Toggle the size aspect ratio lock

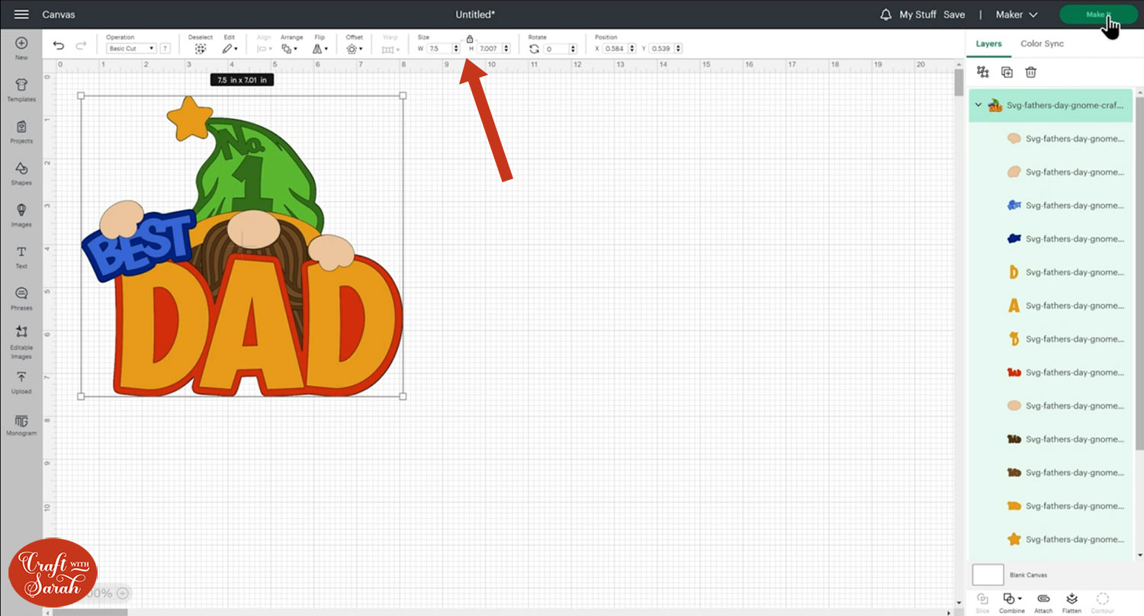[x=470, y=39]
